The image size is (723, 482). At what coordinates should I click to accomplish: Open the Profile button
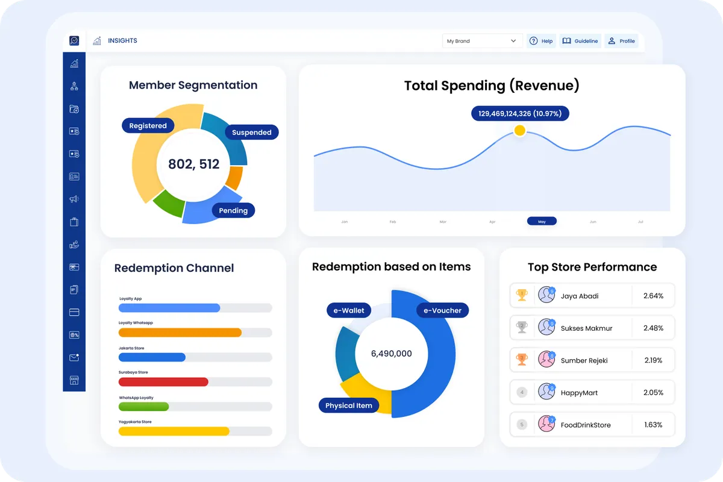click(x=621, y=41)
